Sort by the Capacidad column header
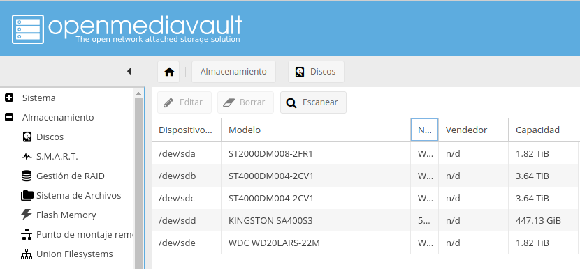Viewport: 580px width, 269px height. [x=543, y=130]
